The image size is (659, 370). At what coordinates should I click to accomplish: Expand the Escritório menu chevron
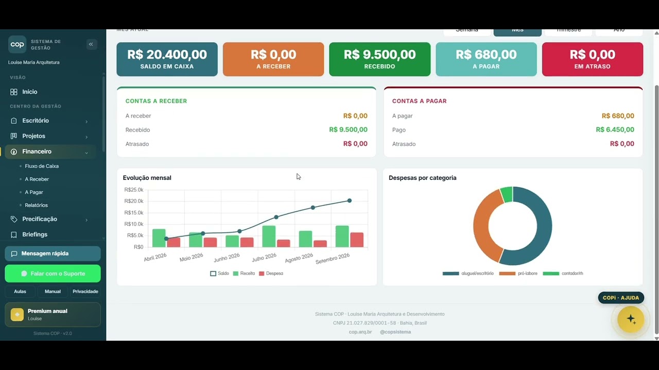pyautogui.click(x=86, y=121)
